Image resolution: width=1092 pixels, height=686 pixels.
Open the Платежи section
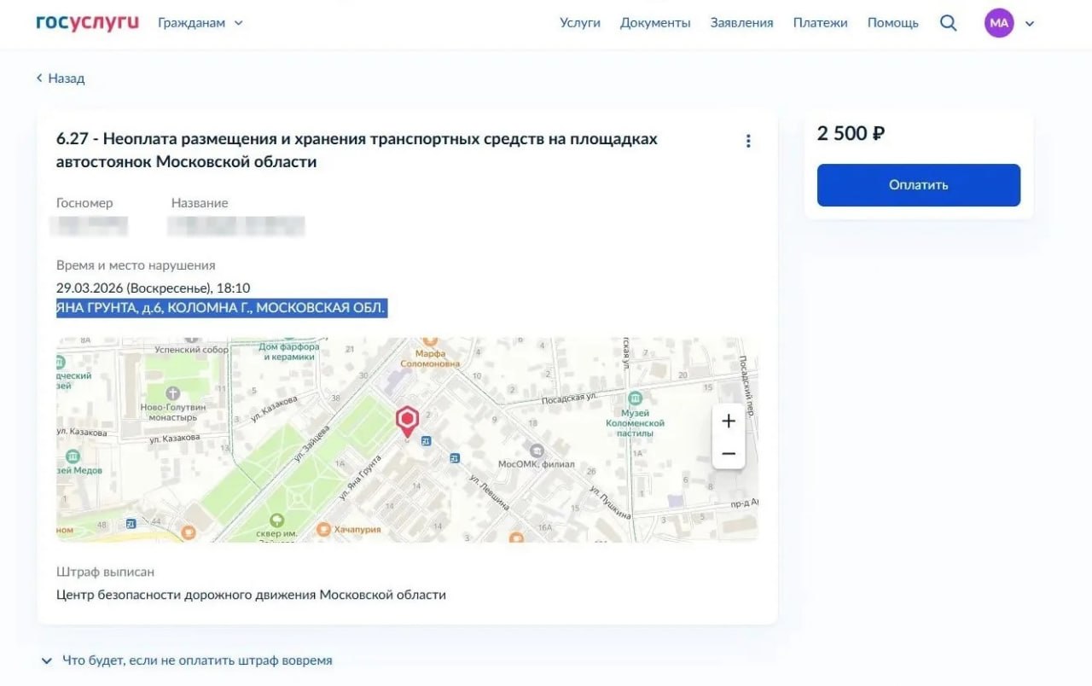click(820, 23)
